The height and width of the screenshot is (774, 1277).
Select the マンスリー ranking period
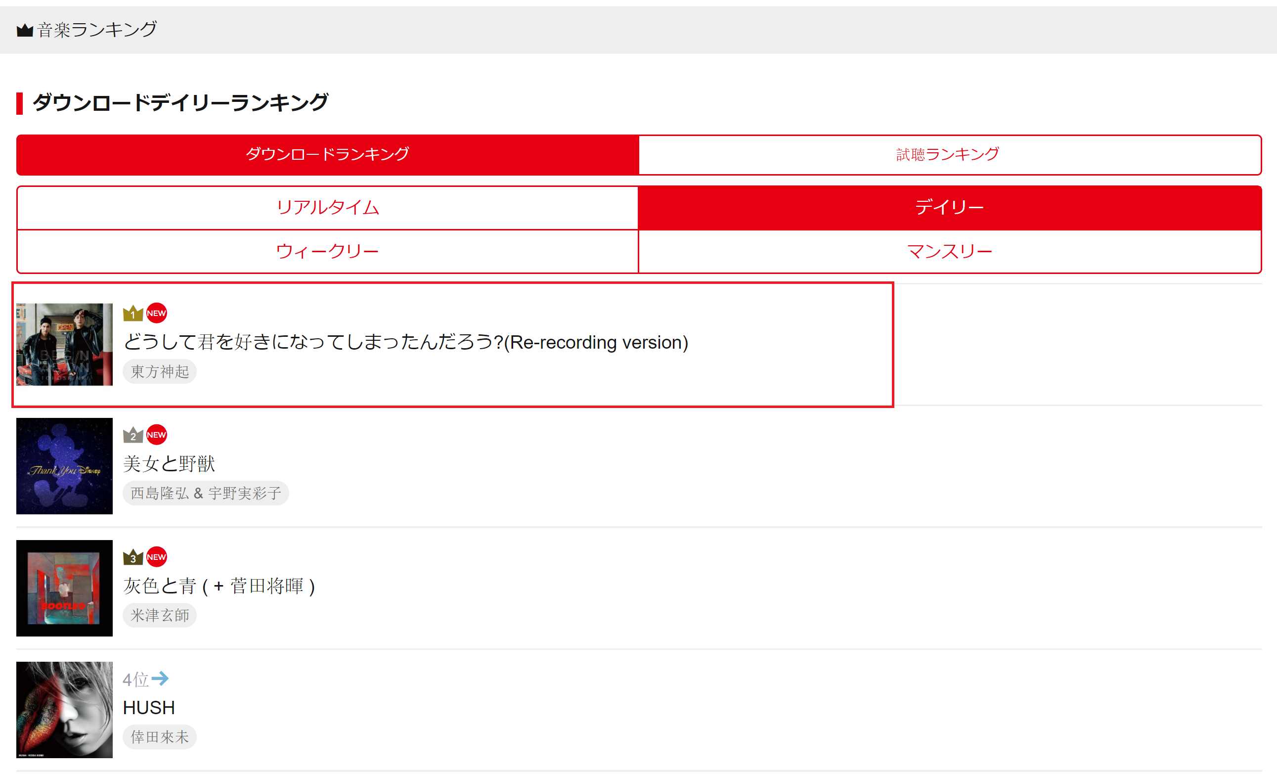tap(949, 251)
